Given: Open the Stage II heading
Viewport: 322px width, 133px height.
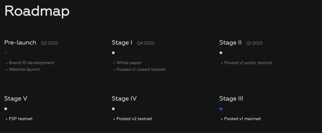Looking at the screenshot, I should (x=230, y=43).
